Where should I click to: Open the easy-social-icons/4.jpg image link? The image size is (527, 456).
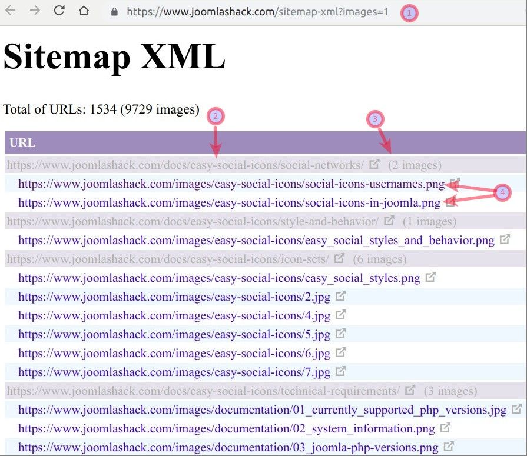(174, 315)
